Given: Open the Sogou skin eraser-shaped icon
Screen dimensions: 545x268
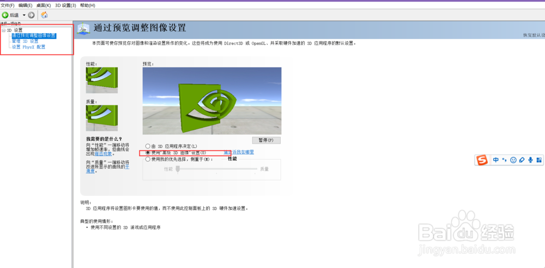Looking at the screenshot, I should 522,160.
